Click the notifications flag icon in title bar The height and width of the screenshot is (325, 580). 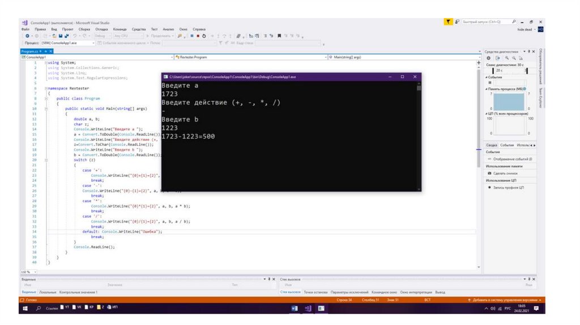coord(448,22)
